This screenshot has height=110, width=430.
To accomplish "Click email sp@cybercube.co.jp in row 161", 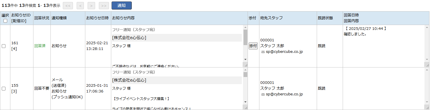I will tap(284, 52).
